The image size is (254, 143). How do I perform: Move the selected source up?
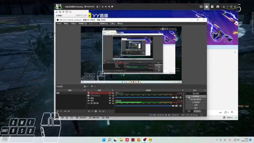[100, 111]
